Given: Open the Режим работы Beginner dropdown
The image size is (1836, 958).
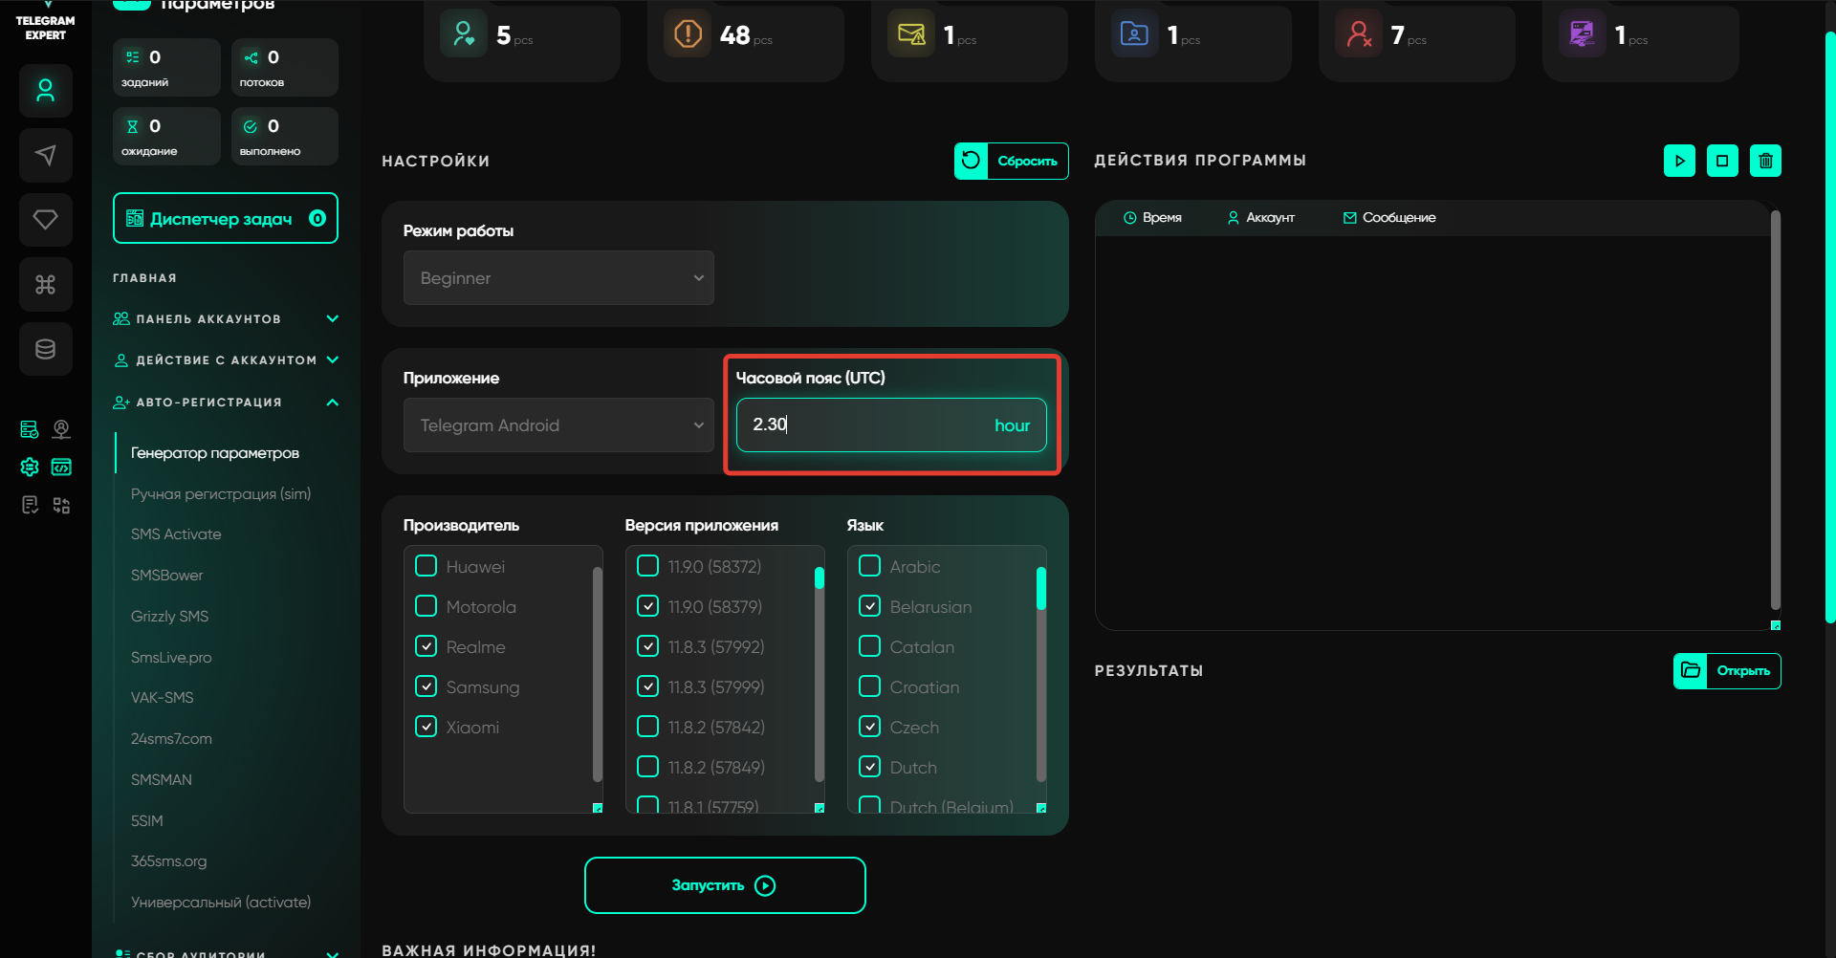Looking at the screenshot, I should [x=558, y=278].
